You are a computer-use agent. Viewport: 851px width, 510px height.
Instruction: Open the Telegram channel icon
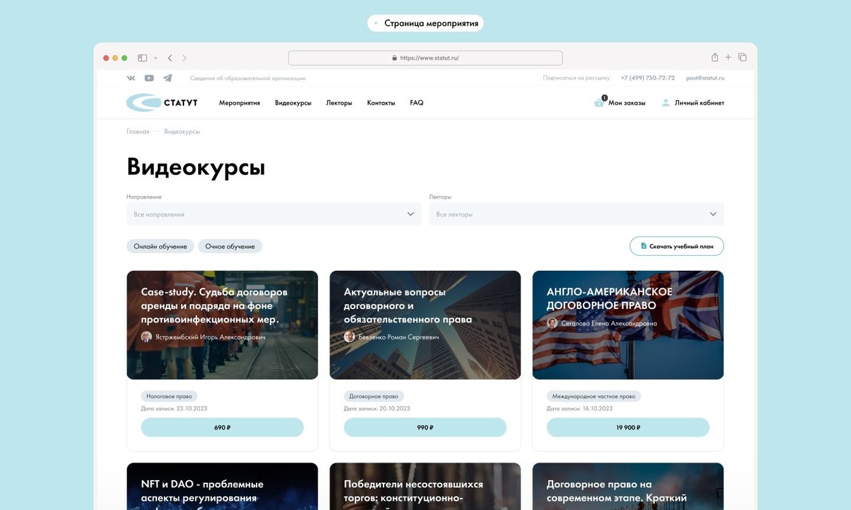coord(168,78)
